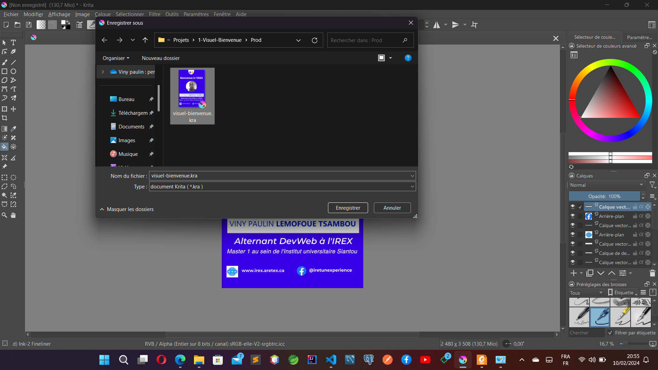The width and height of the screenshot is (658, 370).
Task: Open the file Type dropdown
Action: [412, 186]
